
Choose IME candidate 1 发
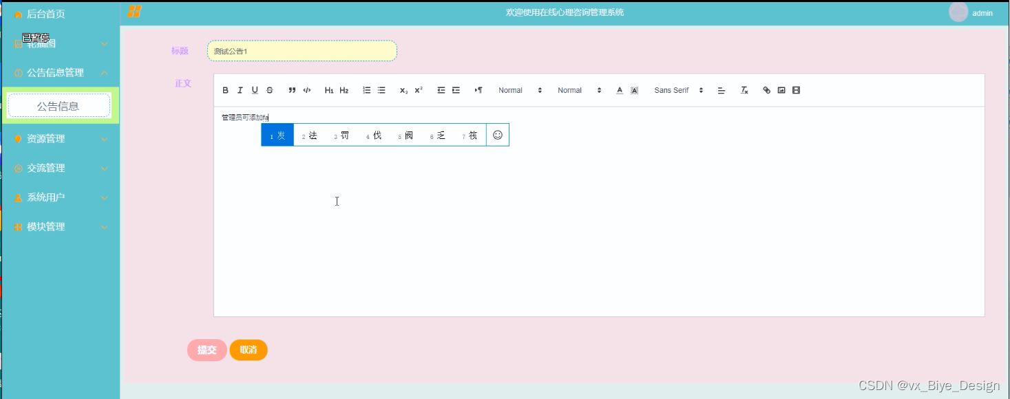[x=277, y=135]
